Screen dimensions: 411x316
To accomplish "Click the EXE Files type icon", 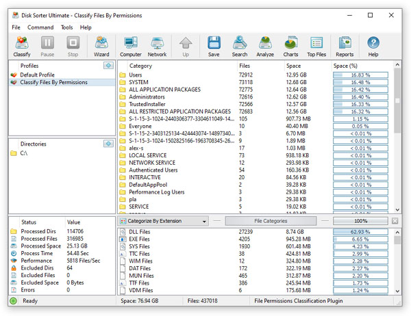I will (123, 239).
